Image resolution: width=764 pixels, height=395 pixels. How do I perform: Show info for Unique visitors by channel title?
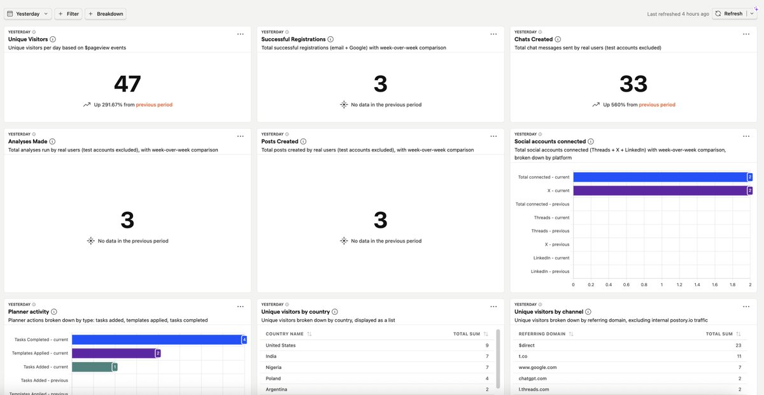[x=590, y=312]
